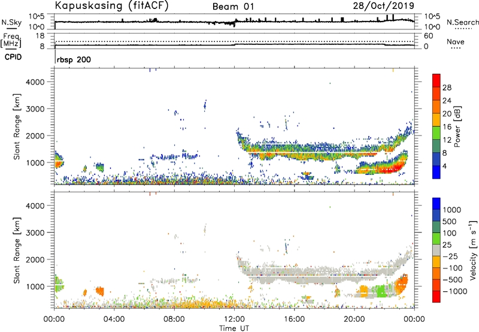Pick the blue top segment of velocity colorbar
Viewport: 479px width, 332px height.
(436, 204)
